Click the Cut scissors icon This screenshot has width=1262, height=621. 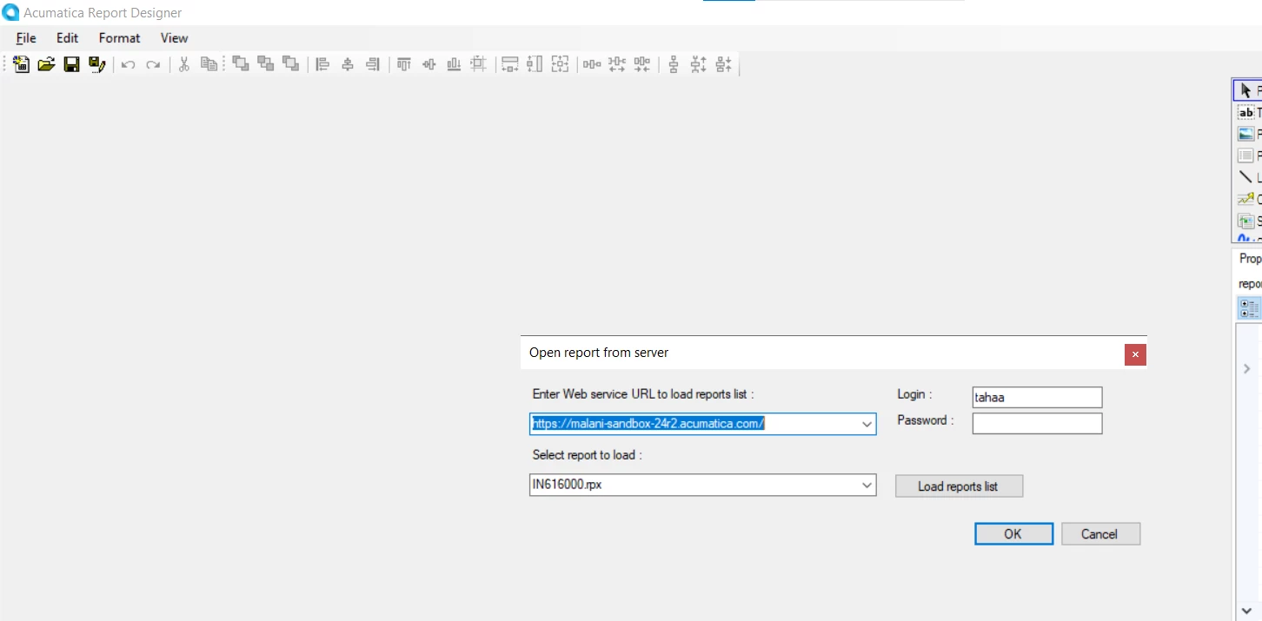pos(183,64)
